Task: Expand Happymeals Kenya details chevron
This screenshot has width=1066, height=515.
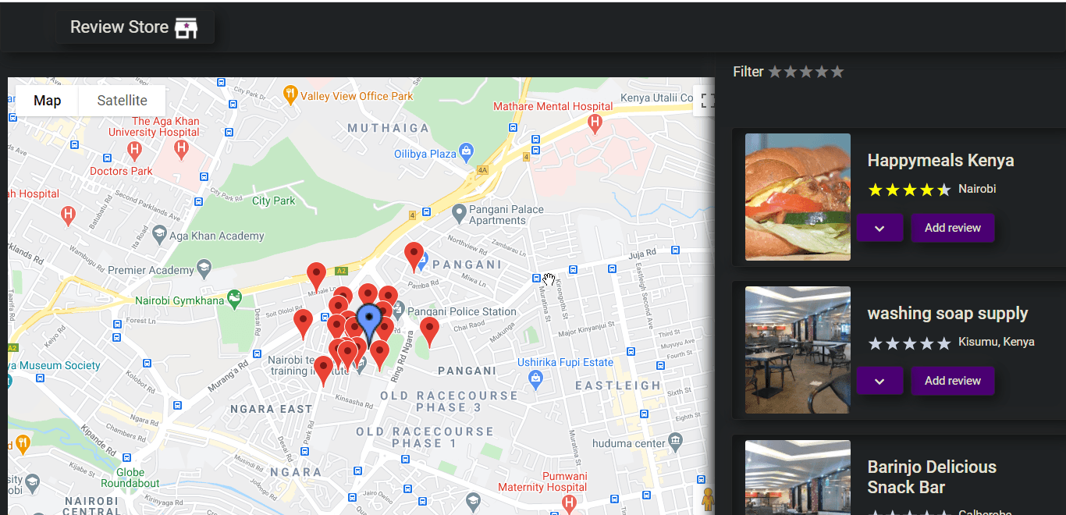Action: pos(879,228)
